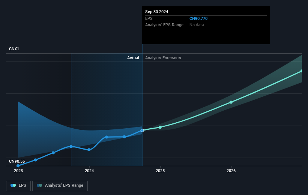
Task: Toggle the Analysts' EPS Range legend
Action: (x=60, y=186)
